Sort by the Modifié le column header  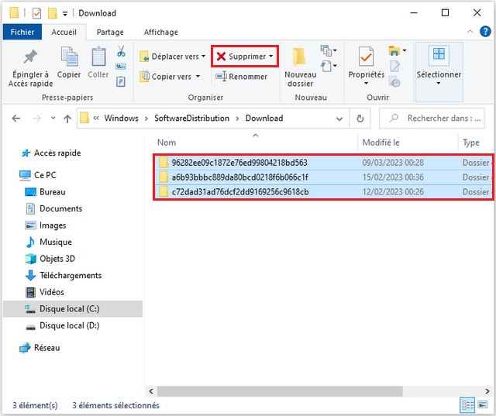click(381, 143)
